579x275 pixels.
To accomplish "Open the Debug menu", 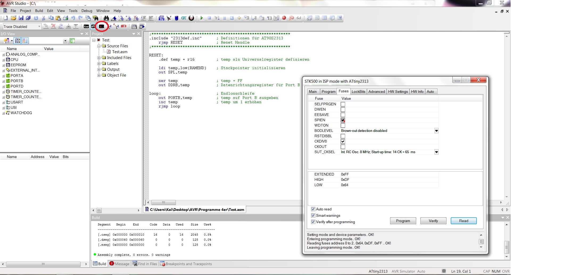I will [87, 11].
